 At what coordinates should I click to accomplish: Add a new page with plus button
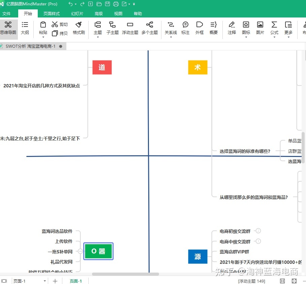(x=55, y=281)
